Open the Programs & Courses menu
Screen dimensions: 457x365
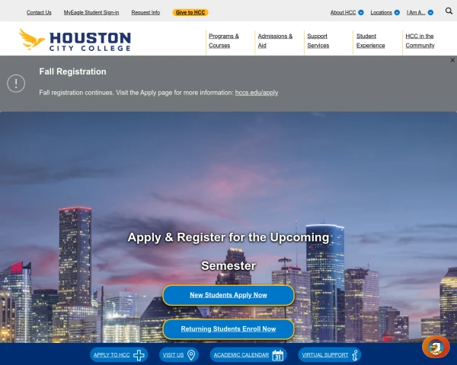click(224, 41)
